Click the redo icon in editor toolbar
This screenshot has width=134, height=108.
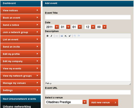(79, 36)
